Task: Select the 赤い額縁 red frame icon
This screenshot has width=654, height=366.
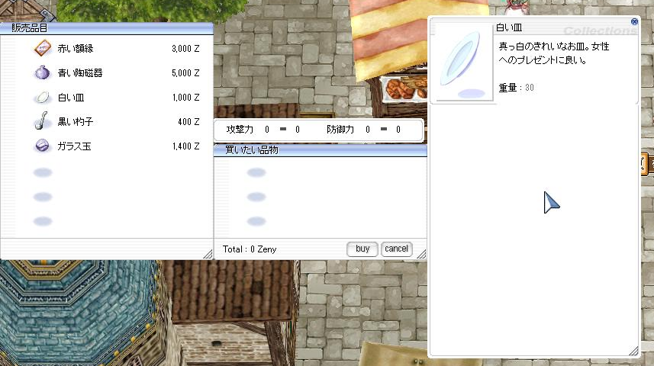Action: (42, 48)
